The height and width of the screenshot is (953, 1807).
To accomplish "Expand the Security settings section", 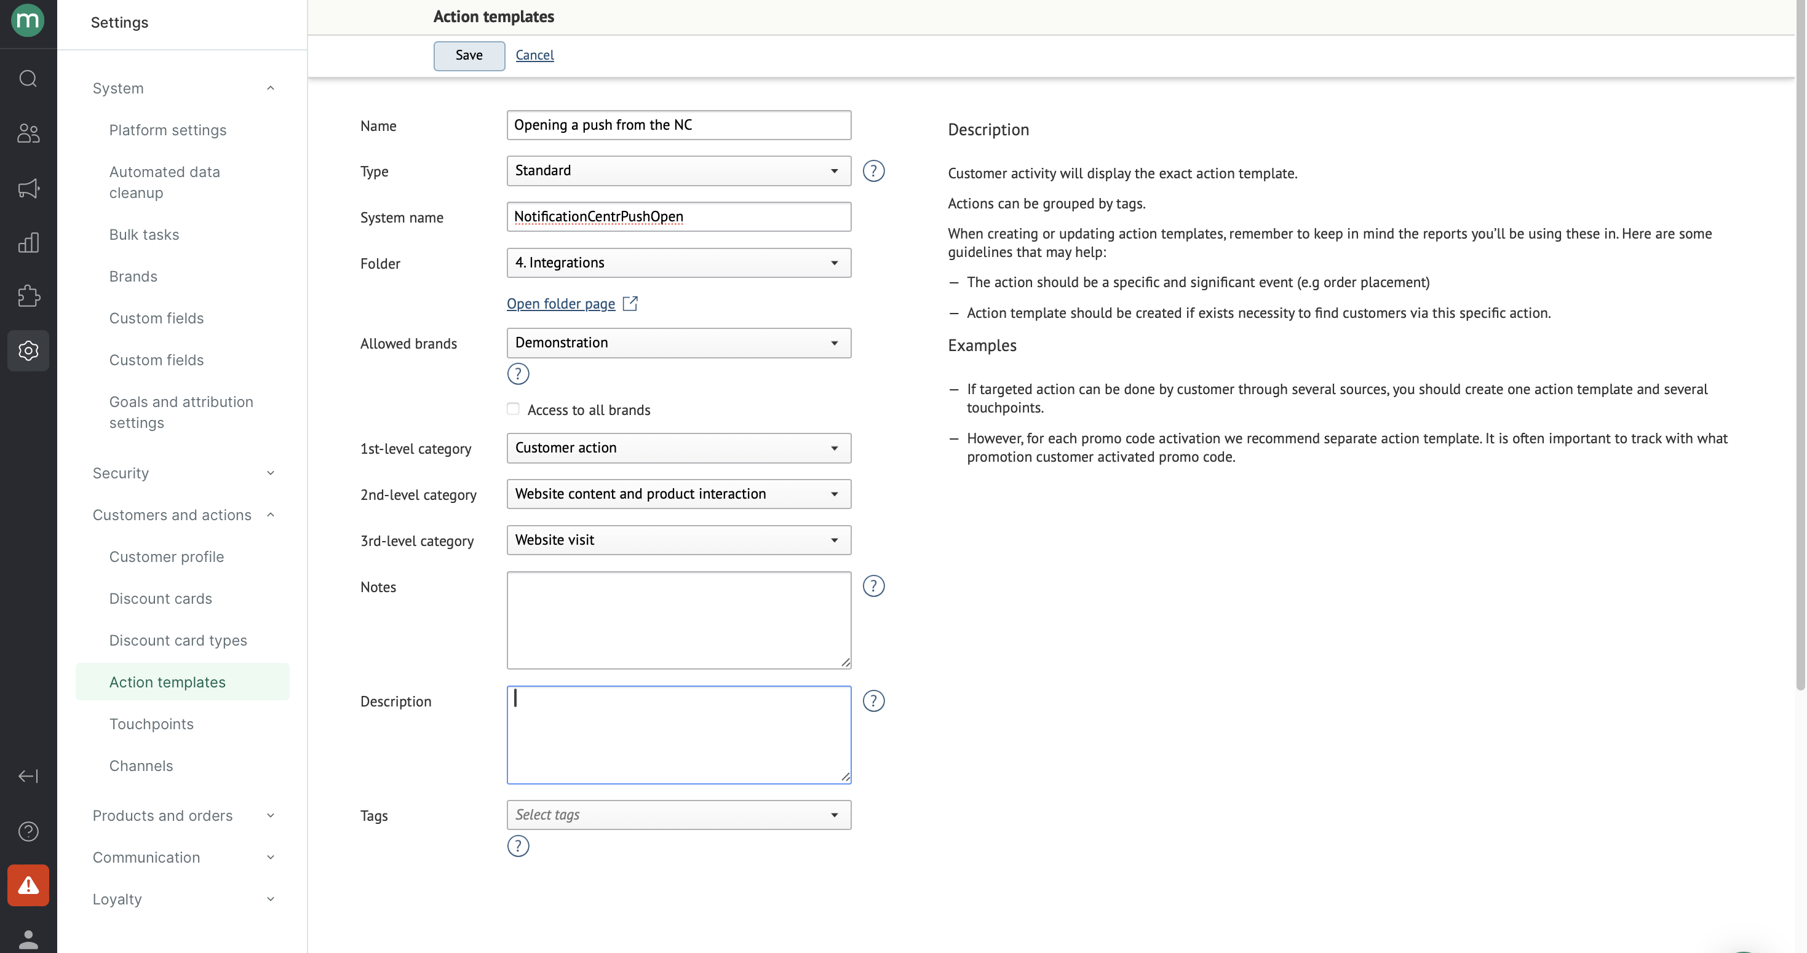I will click(x=183, y=473).
